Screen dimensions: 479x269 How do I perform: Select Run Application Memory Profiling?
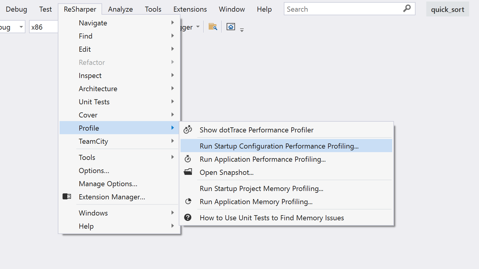286,202
